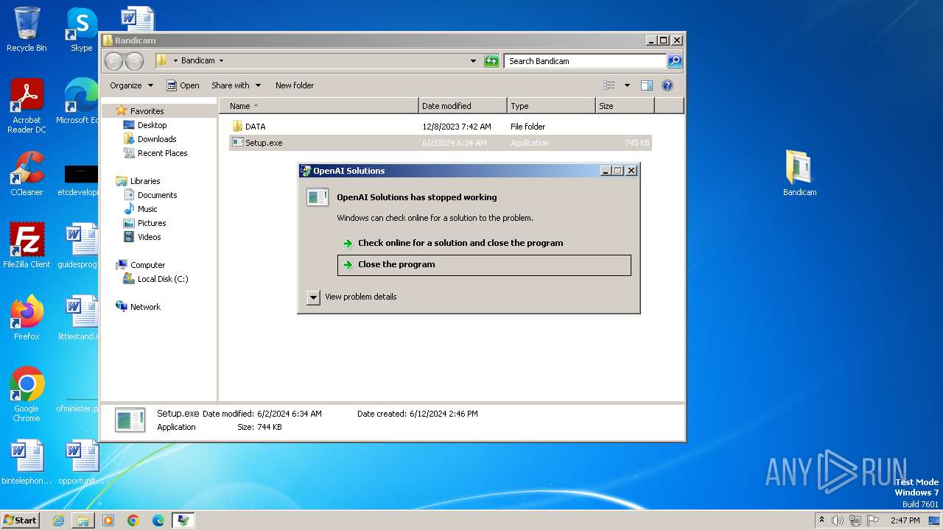The width and height of the screenshot is (943, 530).
Task: Open the Skype desktop shortcut
Action: point(82,29)
